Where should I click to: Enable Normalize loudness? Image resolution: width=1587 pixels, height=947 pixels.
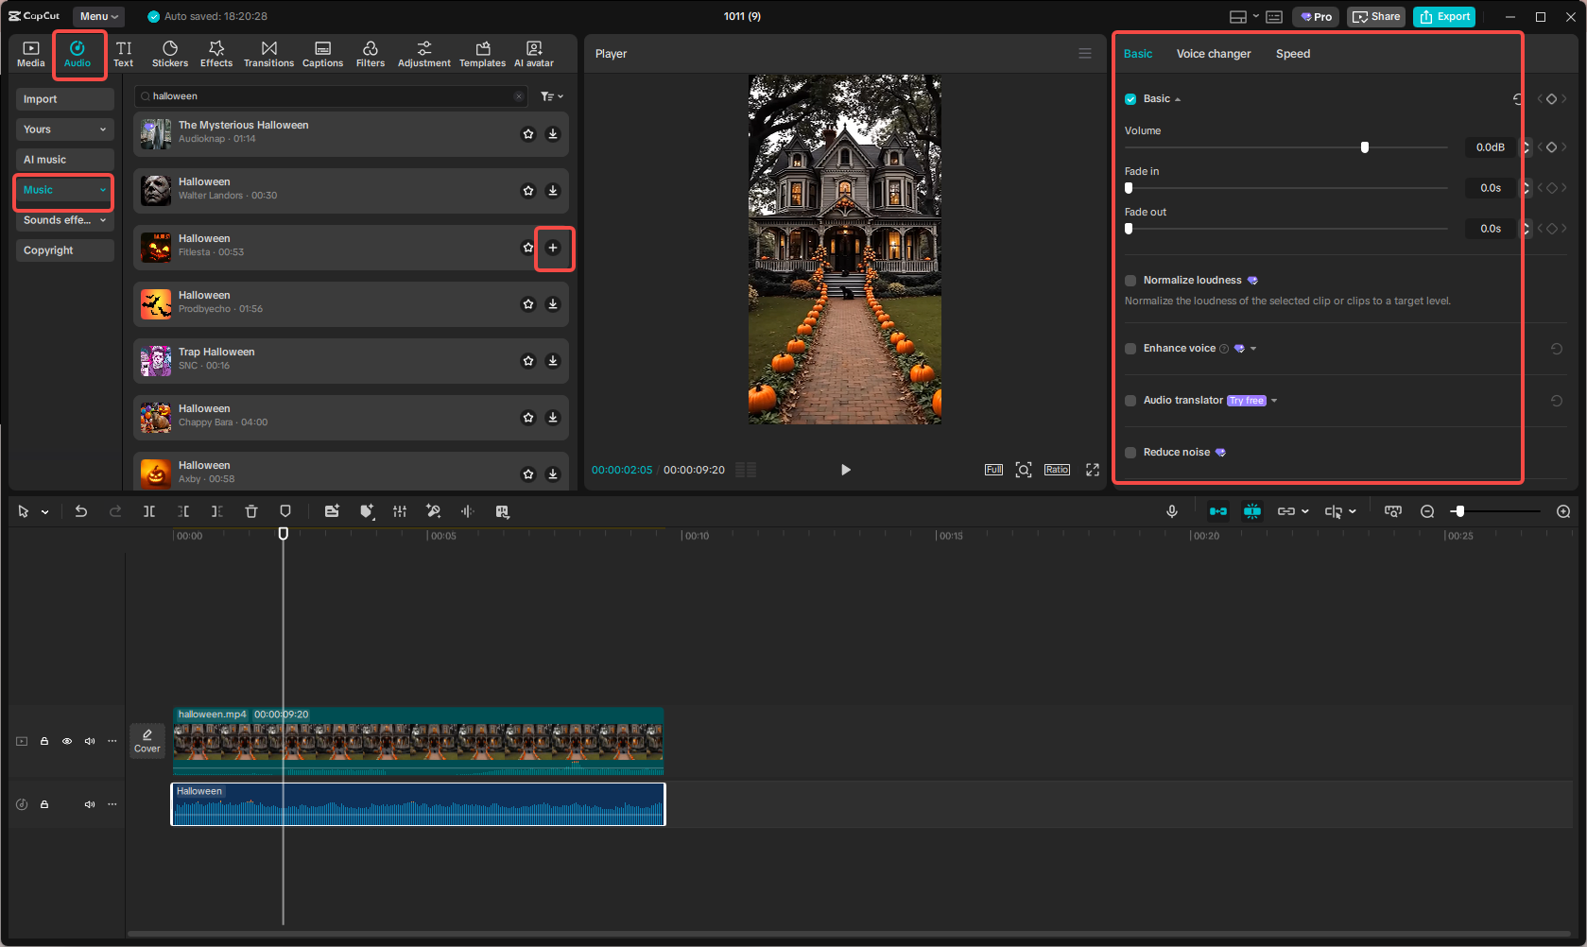(x=1130, y=280)
